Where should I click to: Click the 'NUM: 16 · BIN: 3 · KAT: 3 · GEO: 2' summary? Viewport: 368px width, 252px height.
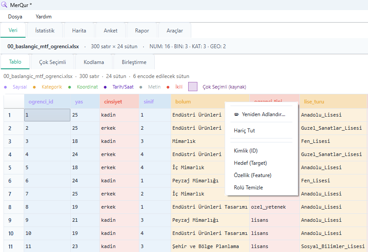(188, 46)
